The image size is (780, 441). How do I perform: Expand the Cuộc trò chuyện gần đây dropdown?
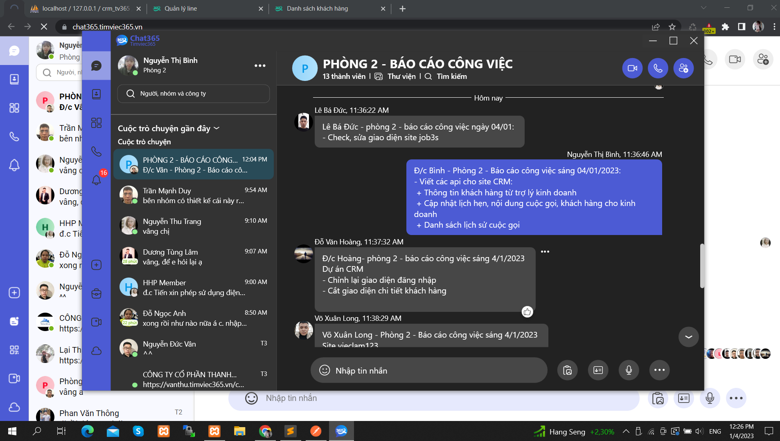216,128
